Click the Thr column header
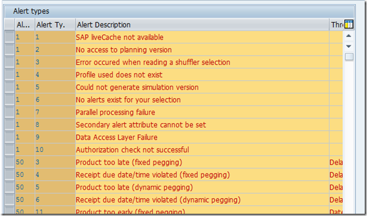 337,25
